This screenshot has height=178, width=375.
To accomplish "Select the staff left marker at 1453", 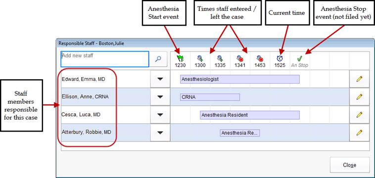I will tap(260, 61).
